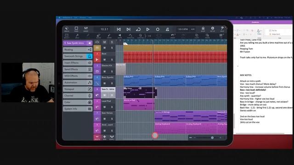Tap the tempo BPM display
Screen dimensions: 294x165
(183, 29)
